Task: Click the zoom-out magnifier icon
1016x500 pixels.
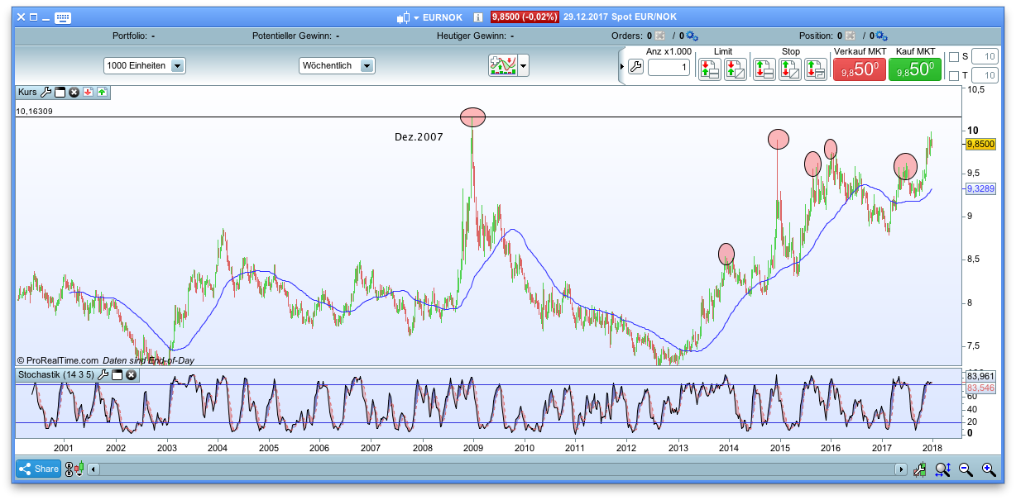Action: coord(966,469)
